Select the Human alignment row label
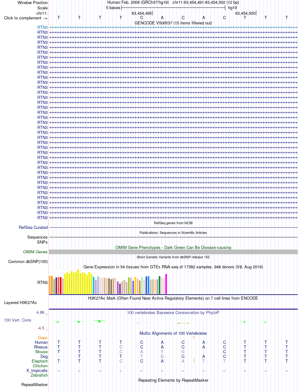298x392 pixels. [41, 342]
